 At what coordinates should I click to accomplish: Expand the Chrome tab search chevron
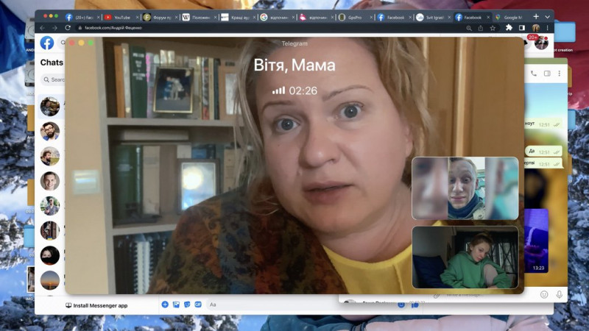click(547, 17)
